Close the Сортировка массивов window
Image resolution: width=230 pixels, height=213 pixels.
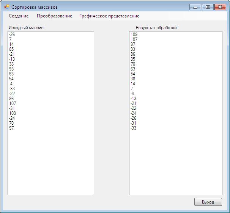point(220,7)
